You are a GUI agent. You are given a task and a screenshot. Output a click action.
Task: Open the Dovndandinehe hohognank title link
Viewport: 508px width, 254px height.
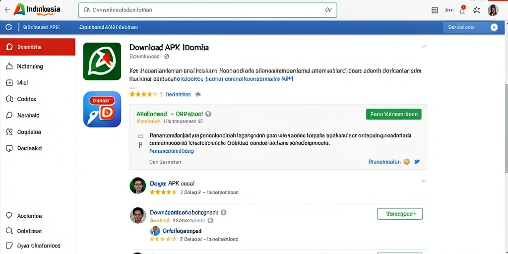[184, 212]
